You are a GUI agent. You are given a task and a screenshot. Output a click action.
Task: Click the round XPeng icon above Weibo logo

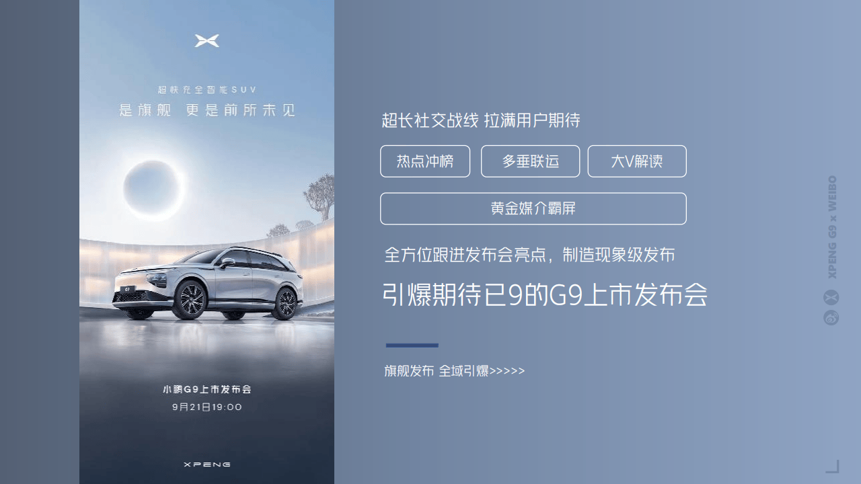pos(831,297)
